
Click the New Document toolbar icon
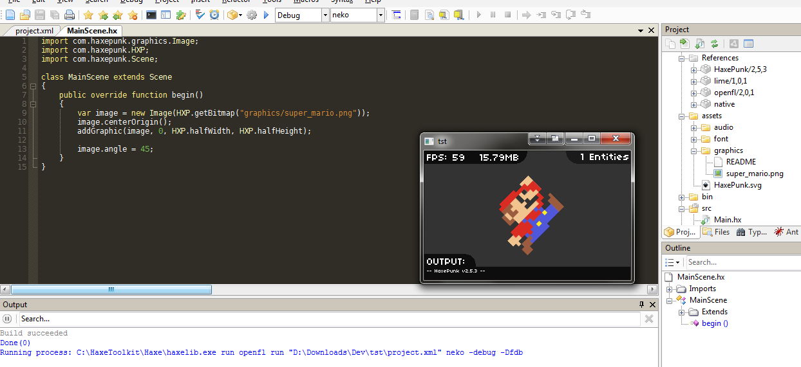pyautogui.click(x=10, y=15)
